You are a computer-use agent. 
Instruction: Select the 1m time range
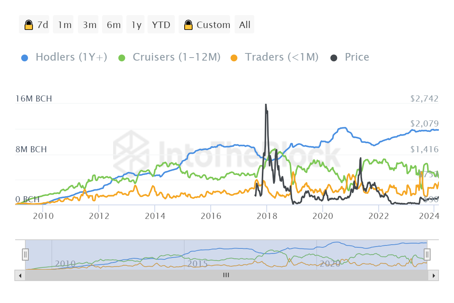[65, 25]
